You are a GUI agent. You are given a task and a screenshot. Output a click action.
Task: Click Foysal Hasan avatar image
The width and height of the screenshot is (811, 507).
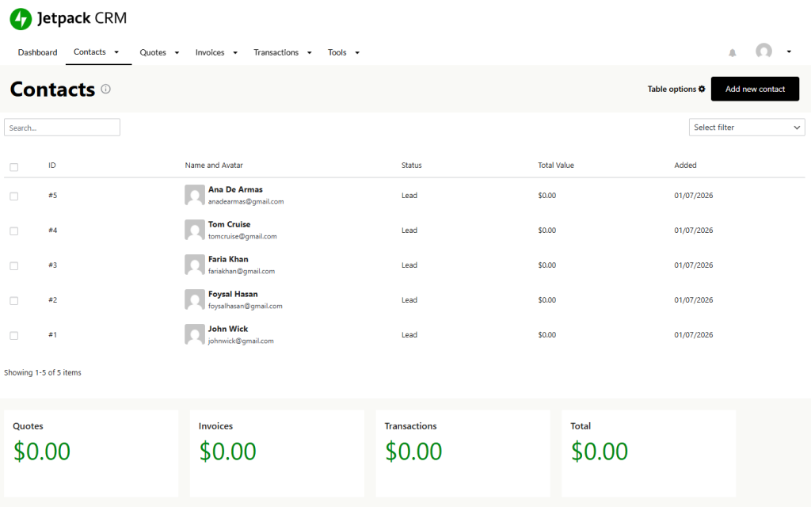tap(195, 299)
